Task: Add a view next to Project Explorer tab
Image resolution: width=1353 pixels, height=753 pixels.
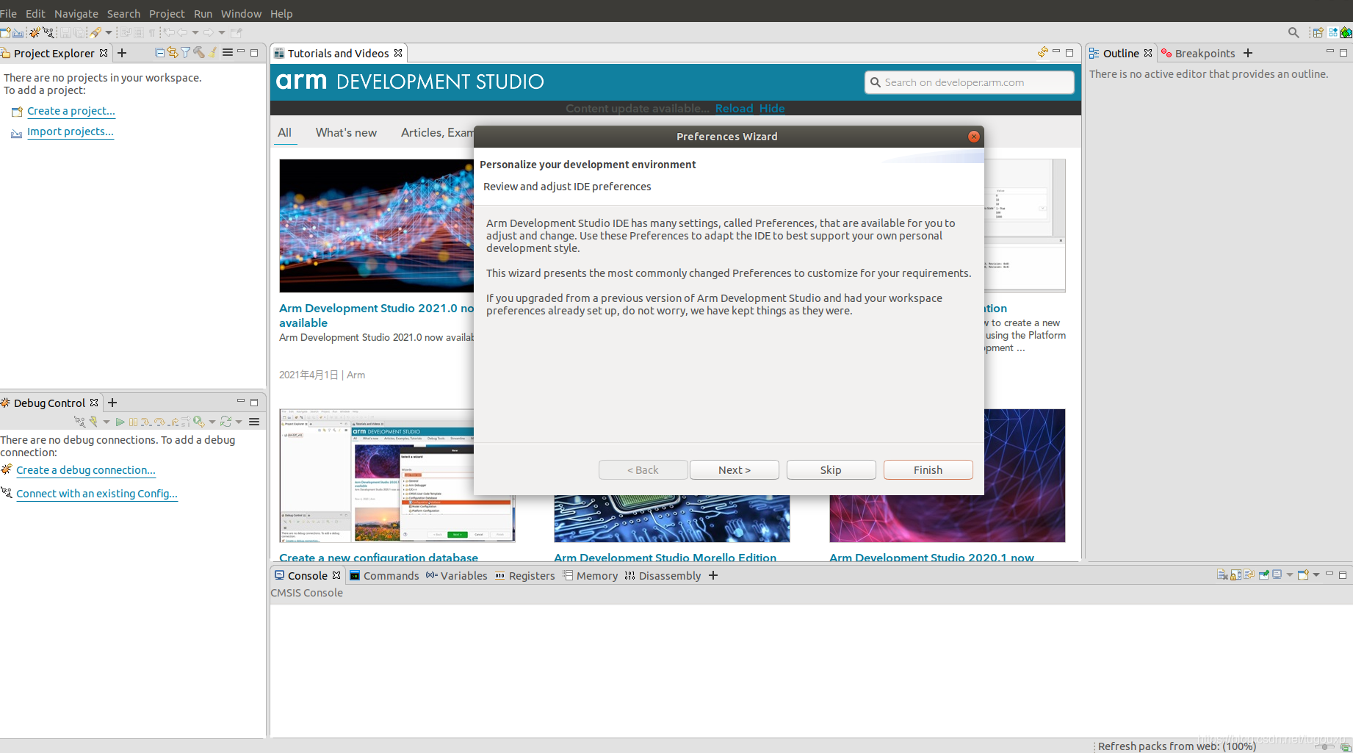Action: click(x=122, y=53)
